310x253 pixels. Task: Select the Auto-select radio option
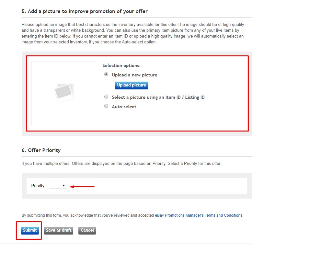tap(106, 106)
